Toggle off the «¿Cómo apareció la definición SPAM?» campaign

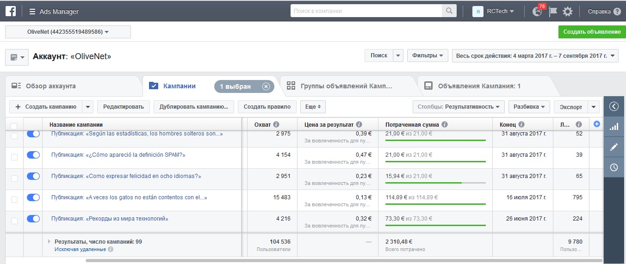pyautogui.click(x=33, y=155)
